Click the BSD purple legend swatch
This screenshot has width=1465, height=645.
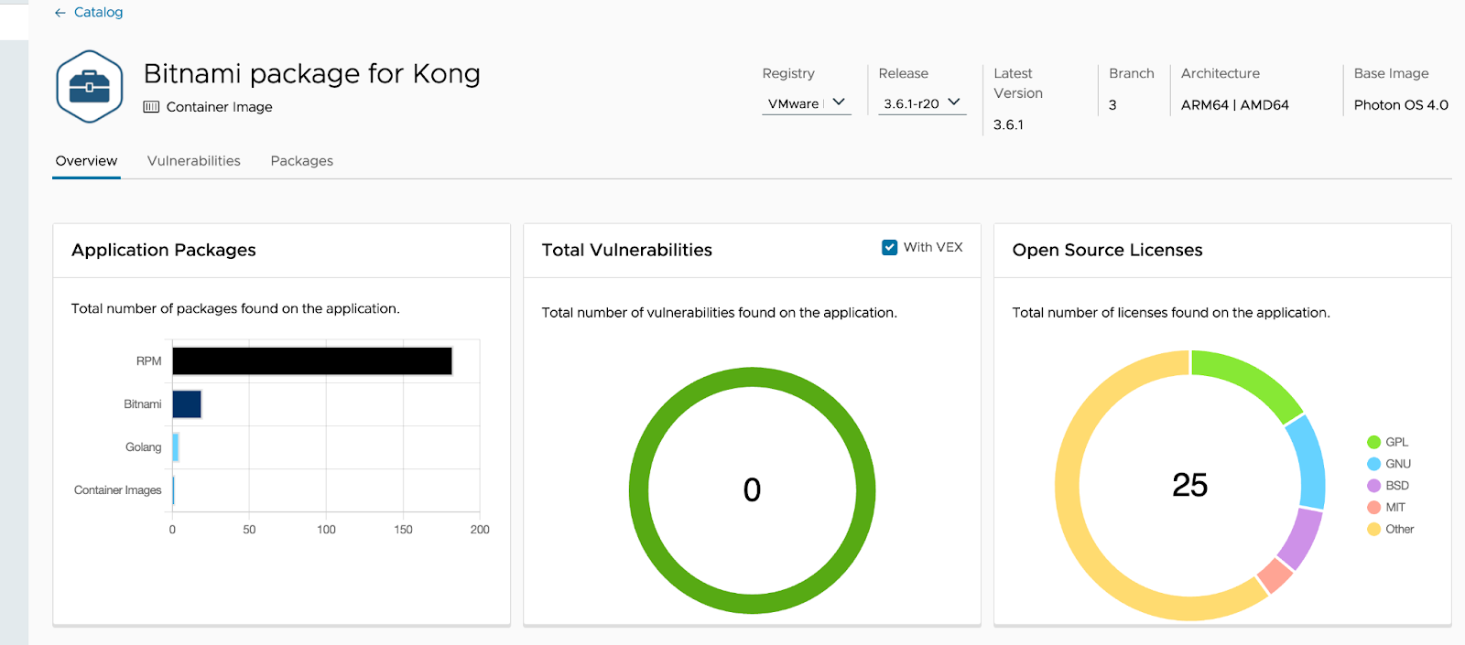(1373, 486)
